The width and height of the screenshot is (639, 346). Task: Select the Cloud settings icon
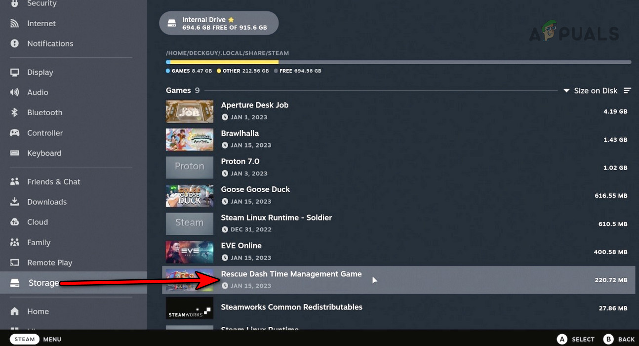click(x=14, y=222)
